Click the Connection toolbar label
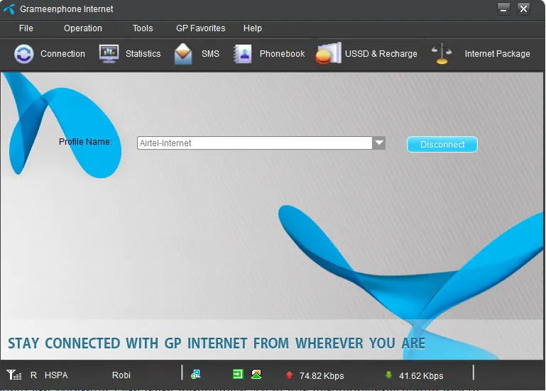The image size is (546, 391). pos(62,54)
